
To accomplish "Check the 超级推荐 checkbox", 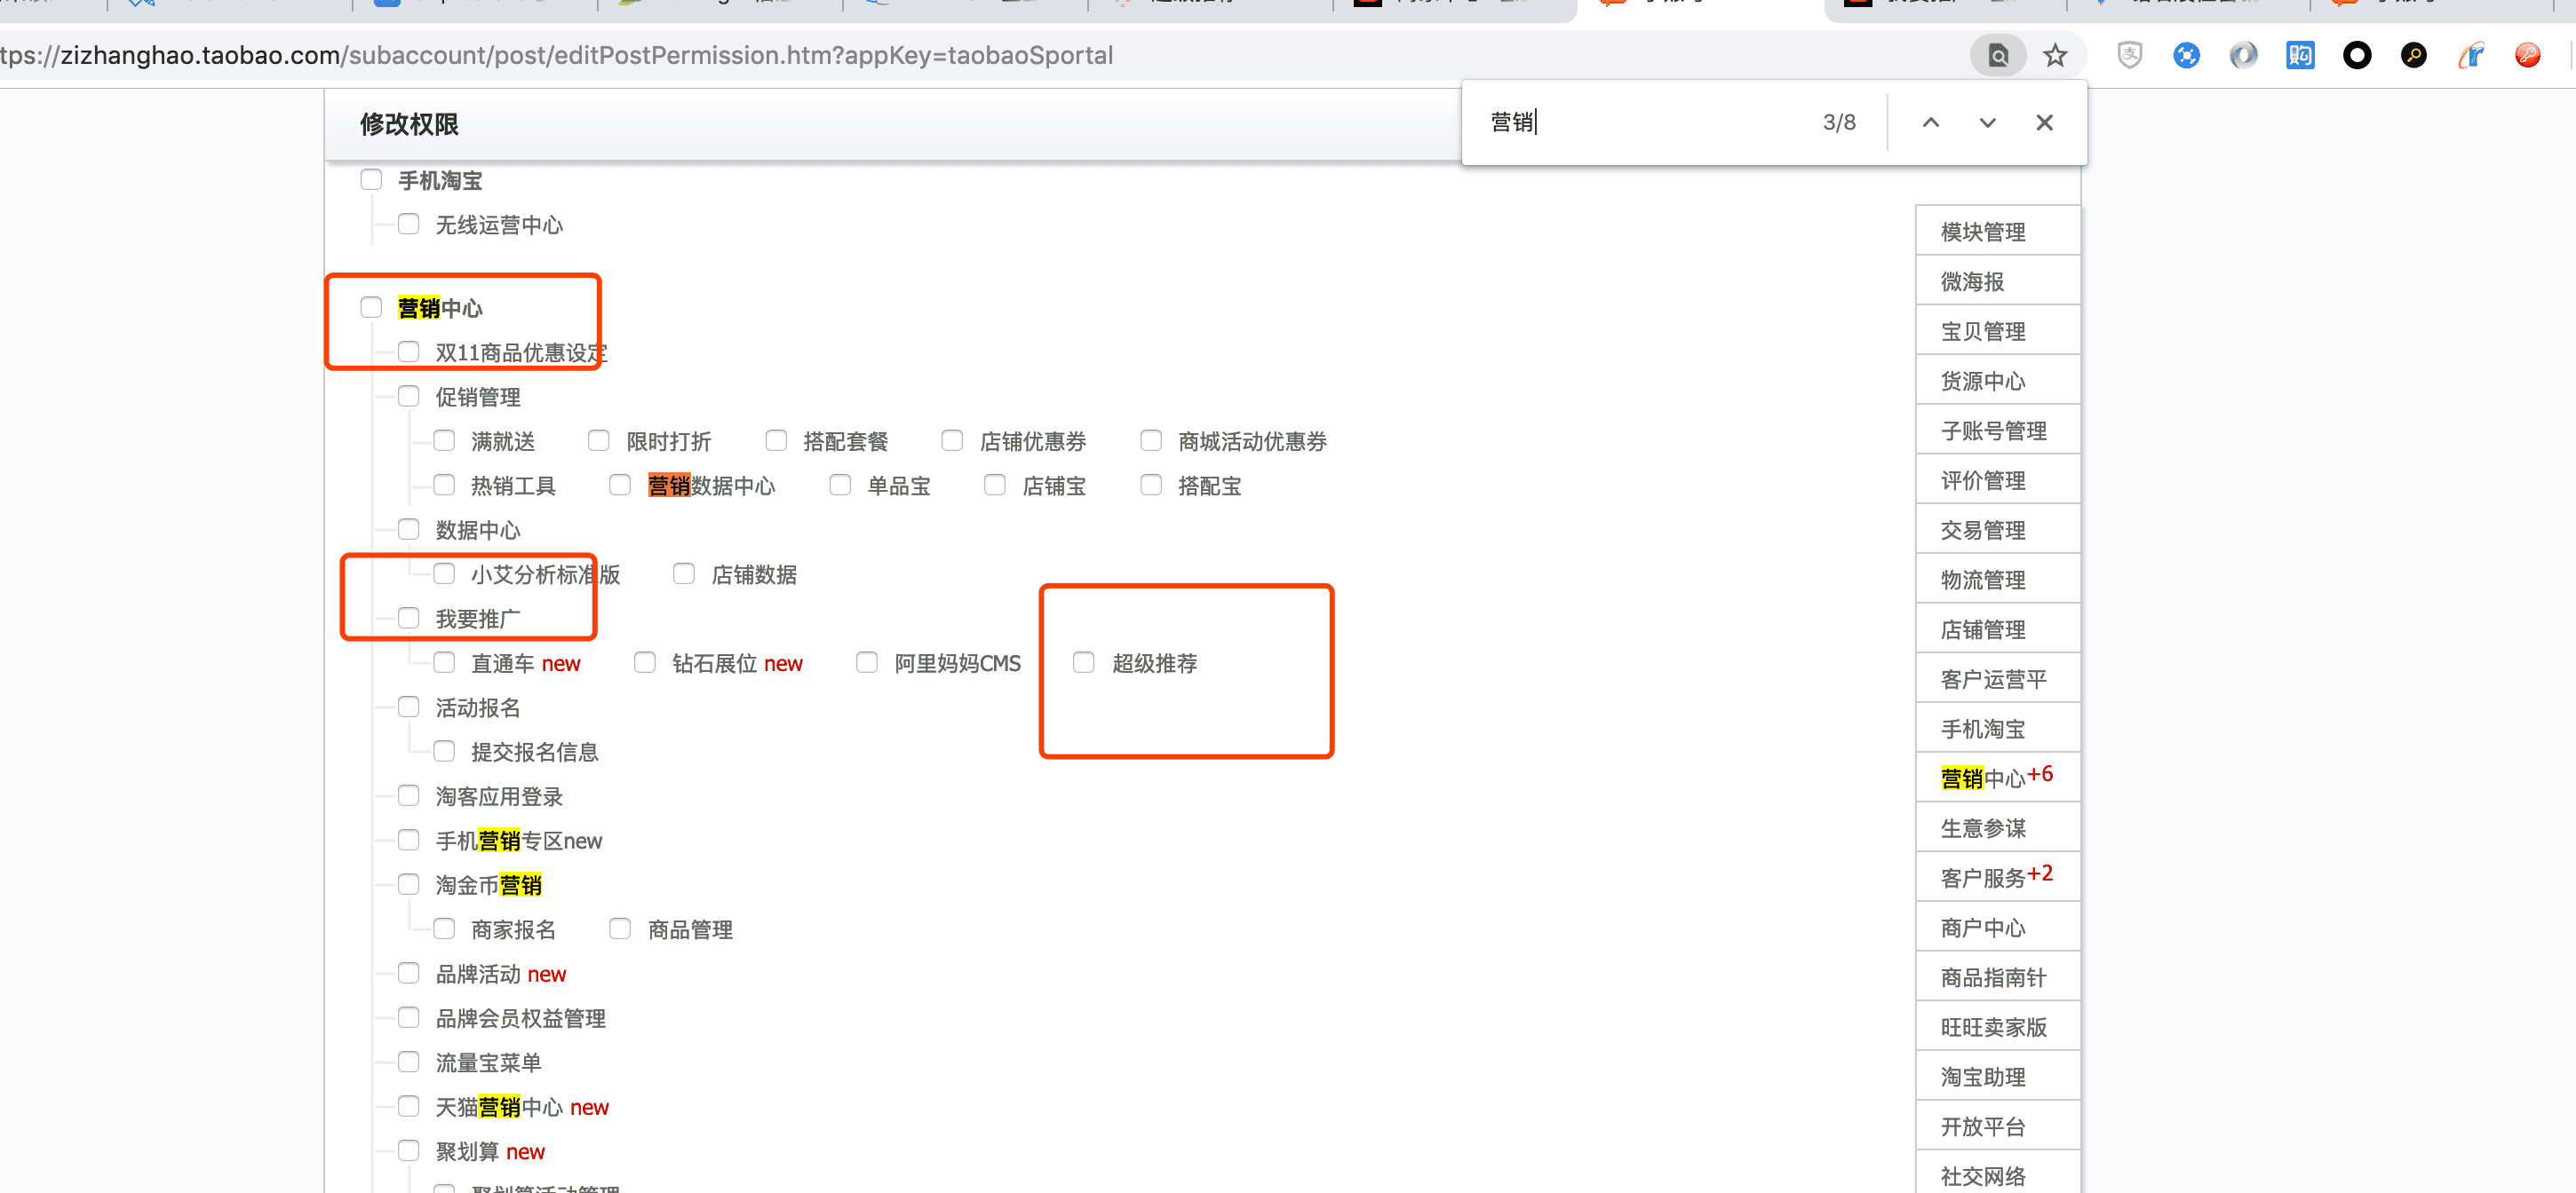I will pos(1084,662).
